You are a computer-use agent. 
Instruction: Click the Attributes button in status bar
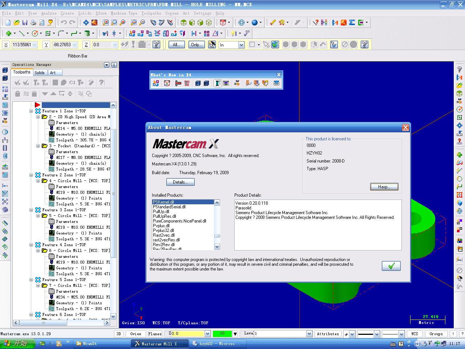coord(328,334)
